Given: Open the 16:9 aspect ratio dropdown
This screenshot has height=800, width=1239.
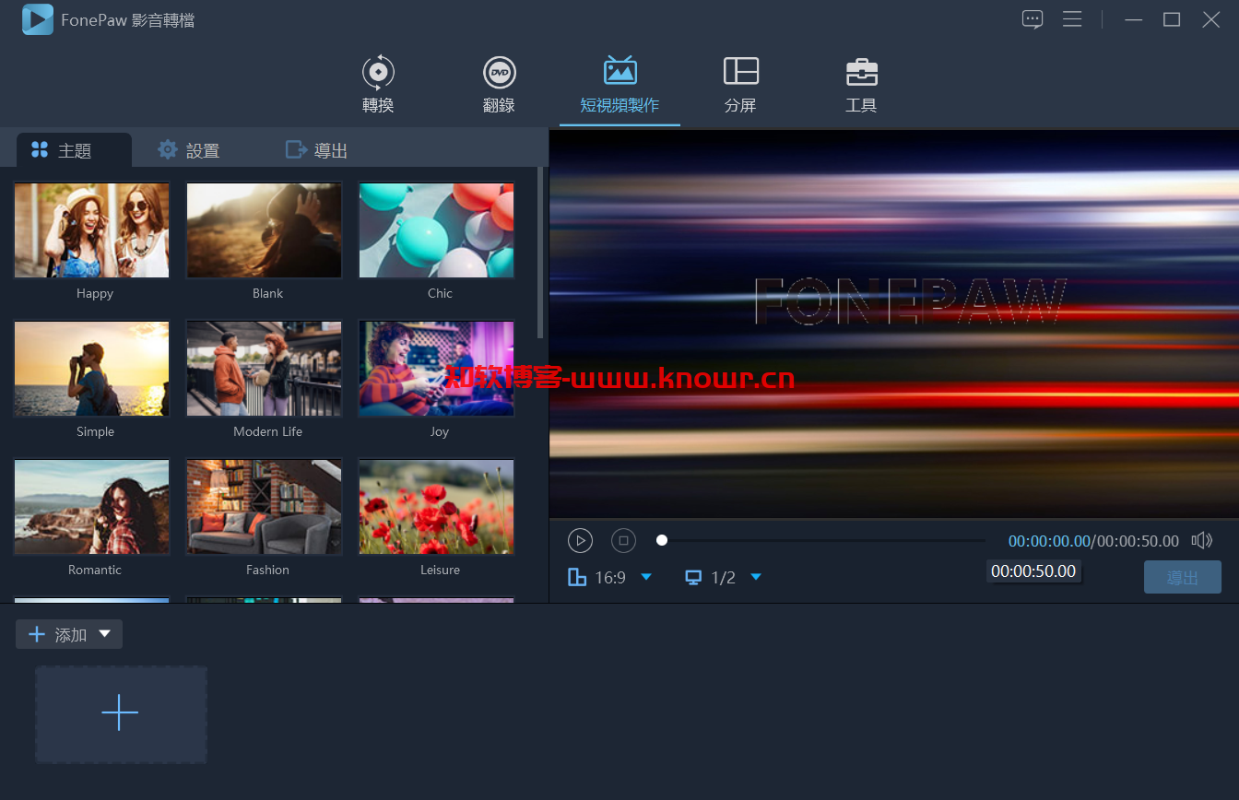Looking at the screenshot, I should 646,577.
